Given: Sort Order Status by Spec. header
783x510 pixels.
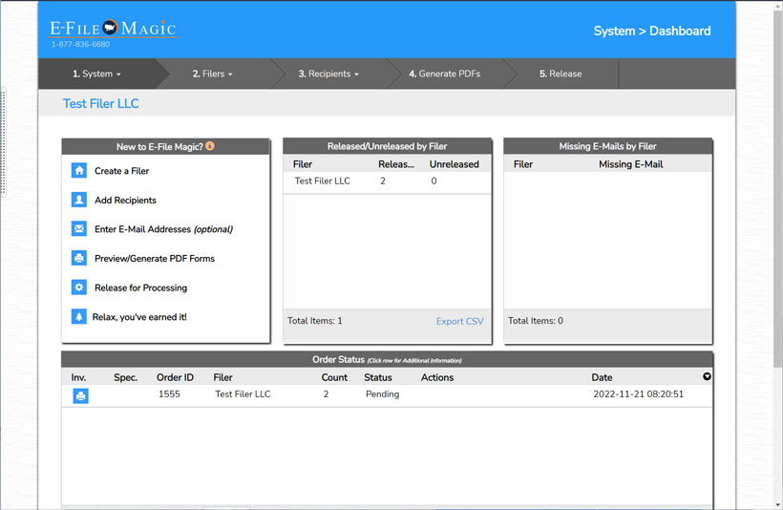Looking at the screenshot, I should 126,377.
